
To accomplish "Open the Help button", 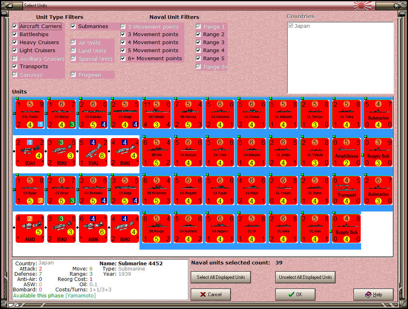I will 374,295.
